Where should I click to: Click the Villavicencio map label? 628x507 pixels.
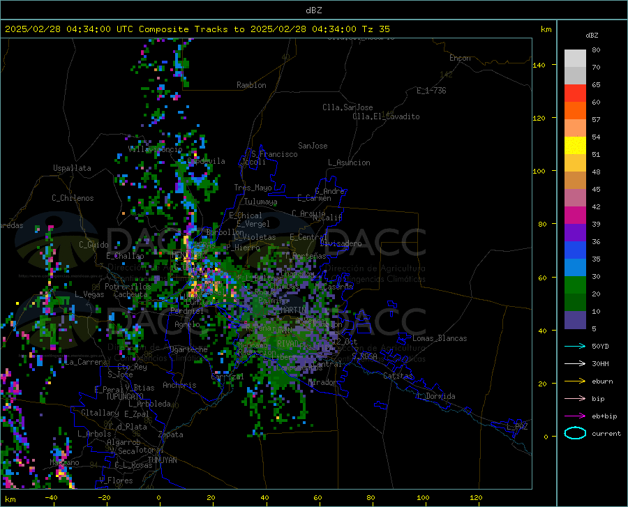point(156,149)
